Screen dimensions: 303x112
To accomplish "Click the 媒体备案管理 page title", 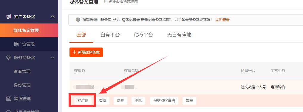I will coord(84,2).
